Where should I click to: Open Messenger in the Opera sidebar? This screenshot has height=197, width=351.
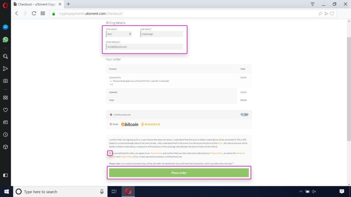(x=5, y=27)
